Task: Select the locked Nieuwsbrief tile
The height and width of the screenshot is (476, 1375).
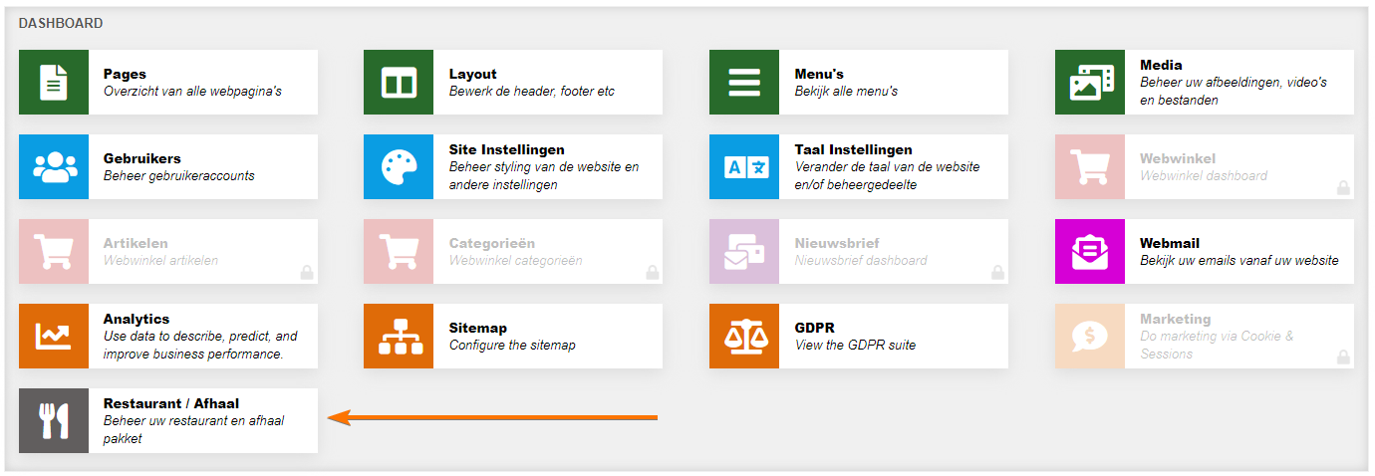Action: coord(859,252)
